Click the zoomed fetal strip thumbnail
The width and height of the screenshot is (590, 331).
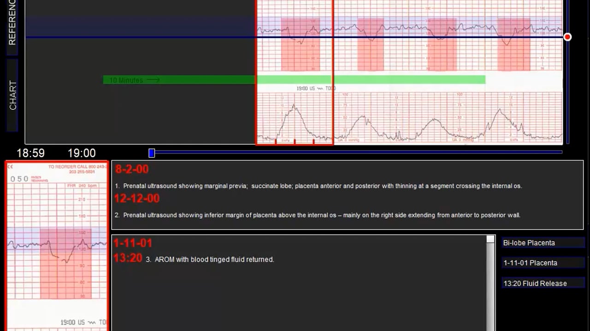click(57, 246)
